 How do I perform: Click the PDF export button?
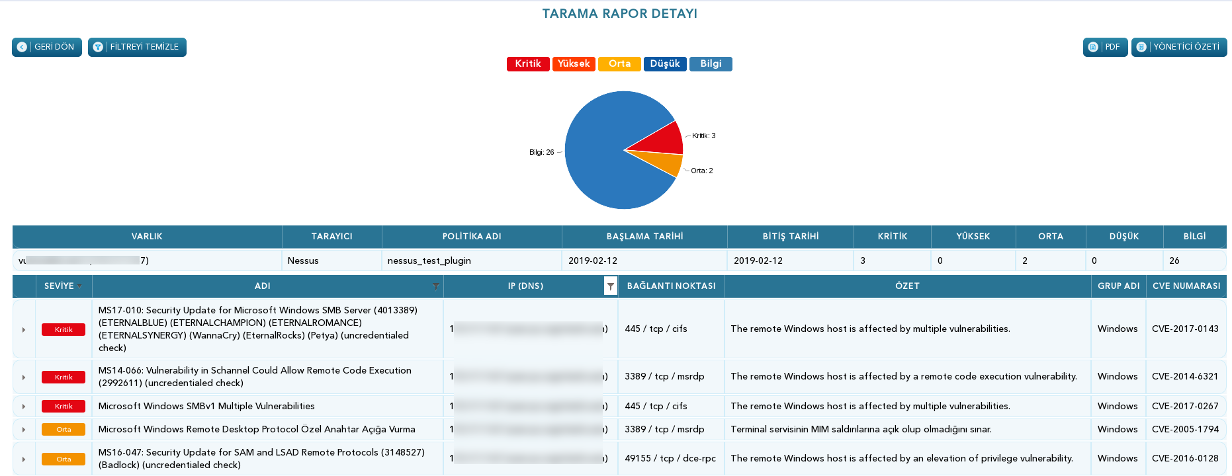point(1105,47)
